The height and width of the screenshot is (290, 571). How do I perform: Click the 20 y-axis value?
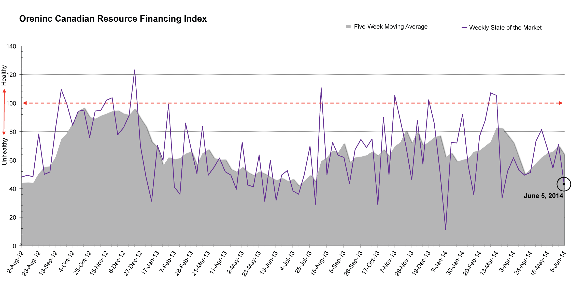click(13, 217)
